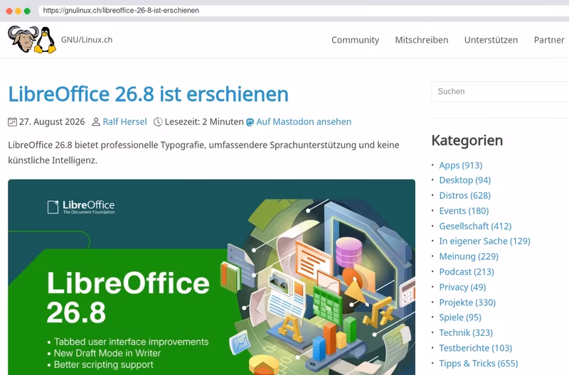The height and width of the screenshot is (375, 569).
Task: Open author Ralf Hersel's profile
Action: tap(125, 121)
